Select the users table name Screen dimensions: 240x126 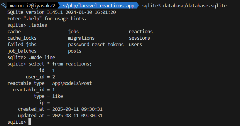pyautogui.click(x=135, y=44)
